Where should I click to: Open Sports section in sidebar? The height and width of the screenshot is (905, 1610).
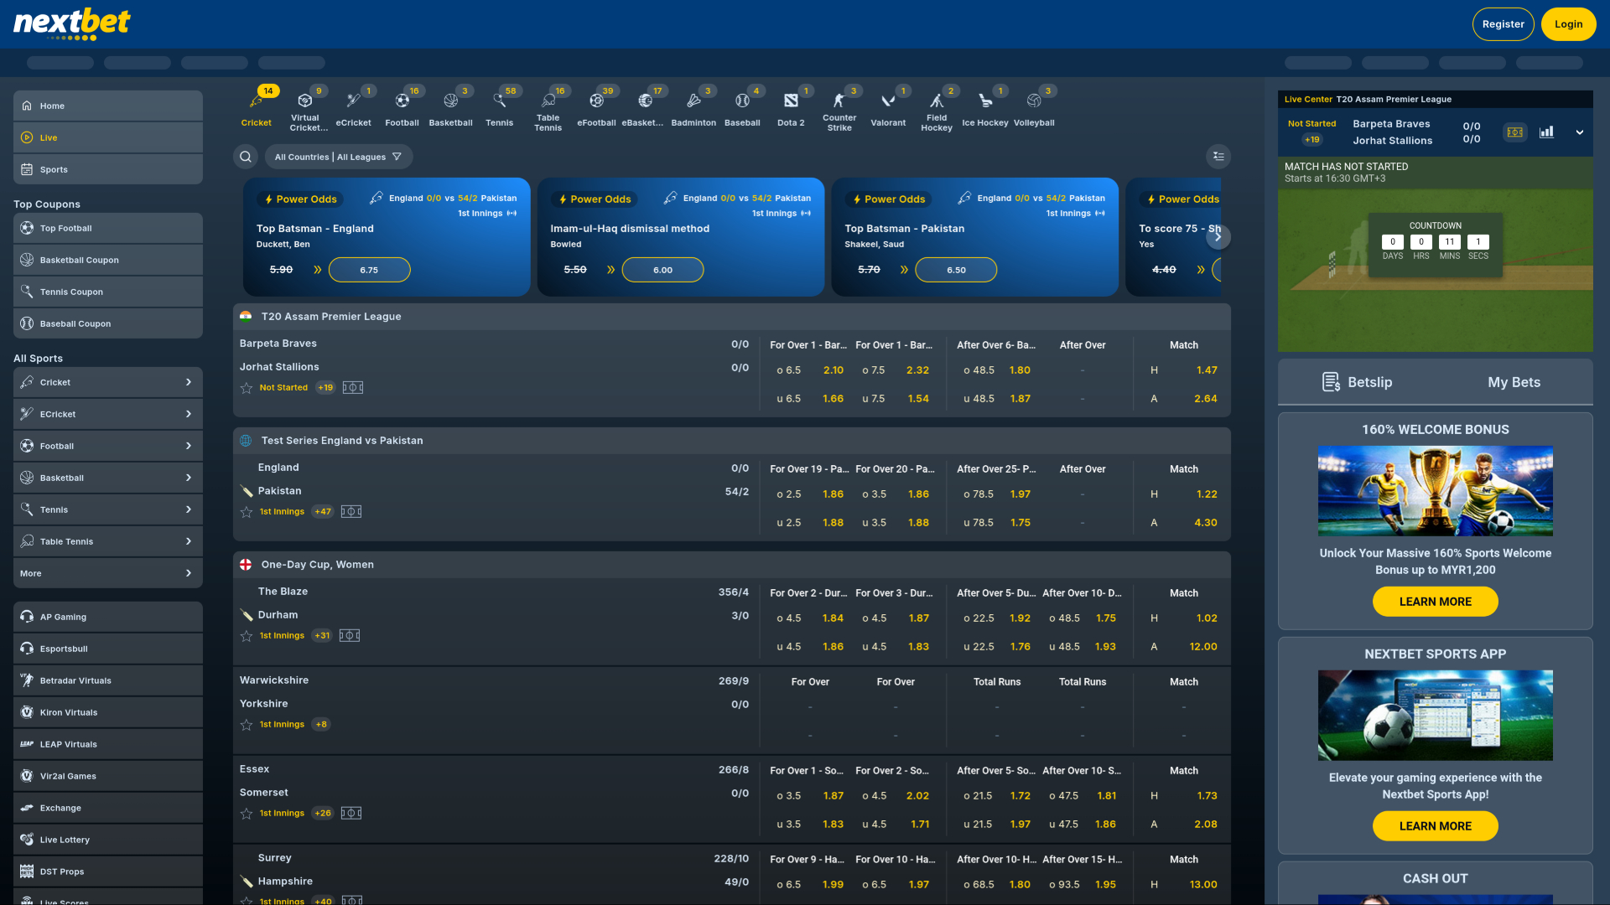coord(108,169)
